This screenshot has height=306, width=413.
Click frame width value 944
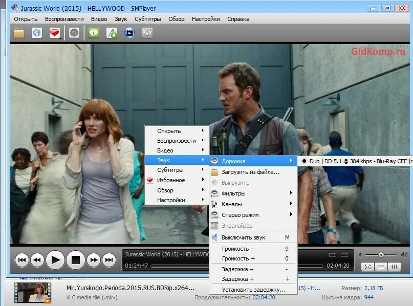point(369,297)
